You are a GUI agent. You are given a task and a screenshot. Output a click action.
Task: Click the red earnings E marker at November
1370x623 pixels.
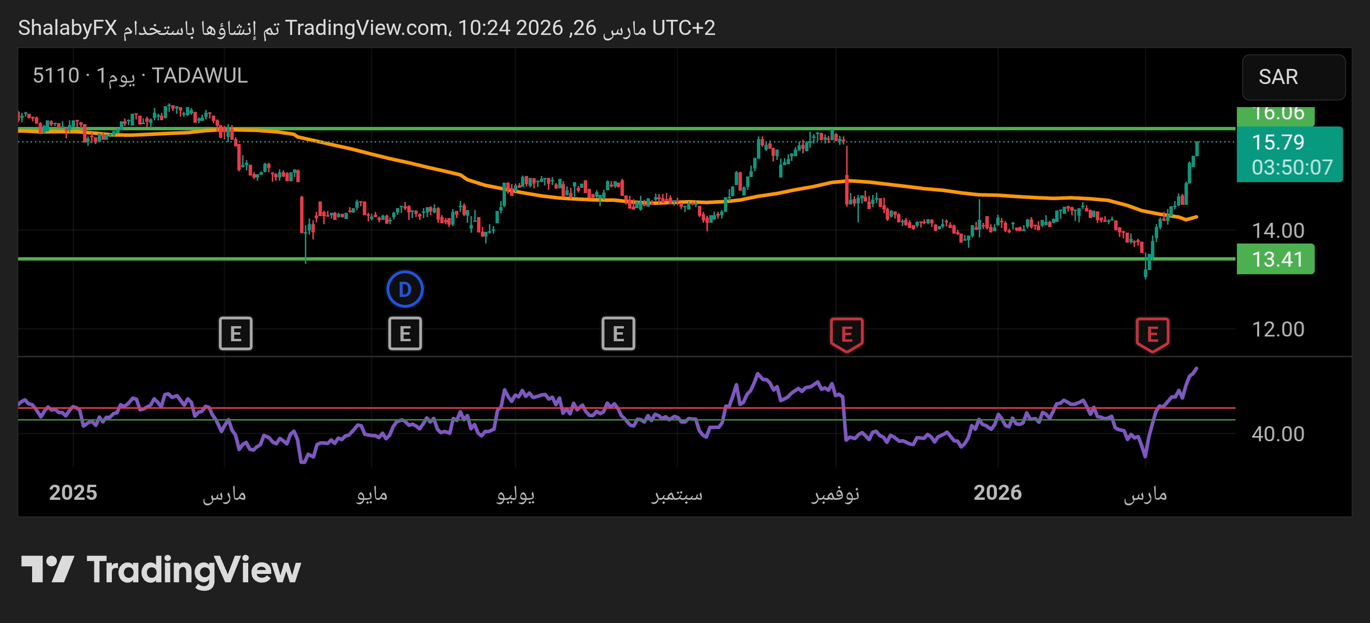pyautogui.click(x=847, y=334)
